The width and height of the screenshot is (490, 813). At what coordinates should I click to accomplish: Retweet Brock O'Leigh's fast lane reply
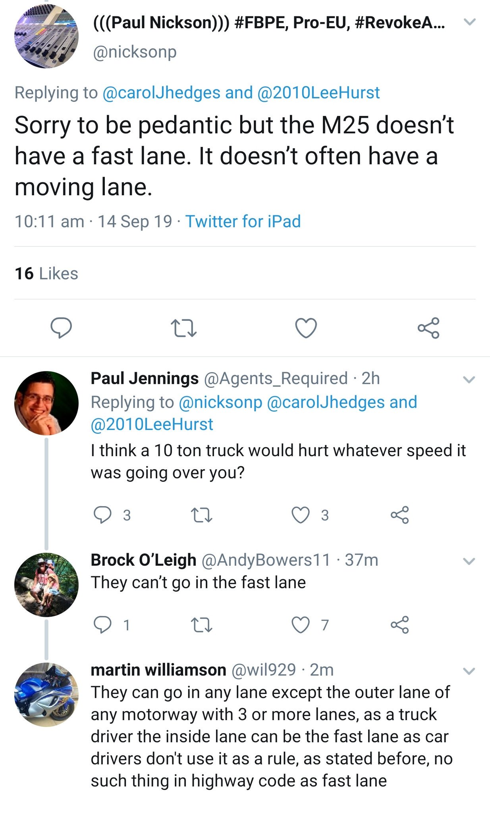pyautogui.click(x=202, y=625)
